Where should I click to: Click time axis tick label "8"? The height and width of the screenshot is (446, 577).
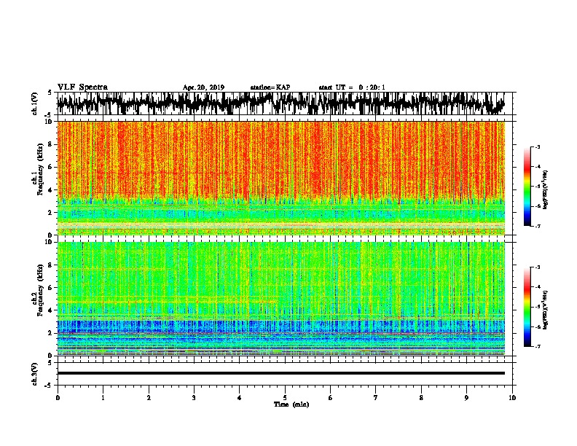coord(421,398)
